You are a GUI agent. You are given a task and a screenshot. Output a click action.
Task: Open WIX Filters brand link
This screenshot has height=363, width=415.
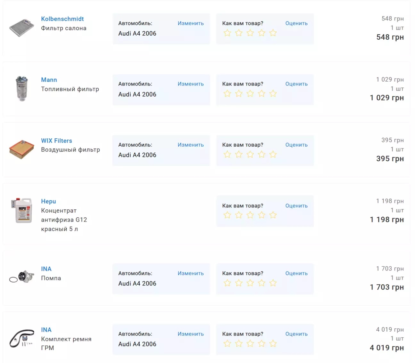[56, 141]
